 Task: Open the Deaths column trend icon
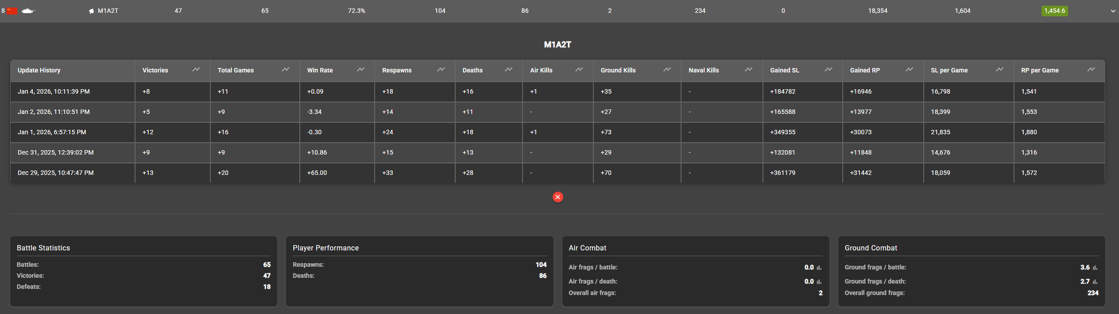point(508,70)
